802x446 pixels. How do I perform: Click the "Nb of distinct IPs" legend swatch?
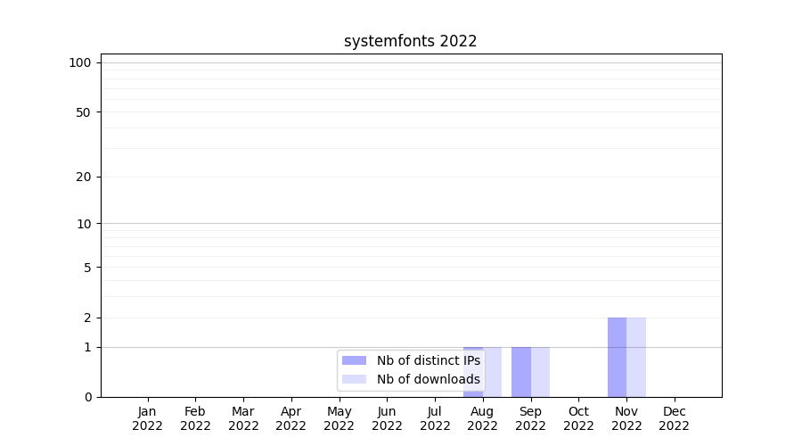pyautogui.click(x=354, y=360)
